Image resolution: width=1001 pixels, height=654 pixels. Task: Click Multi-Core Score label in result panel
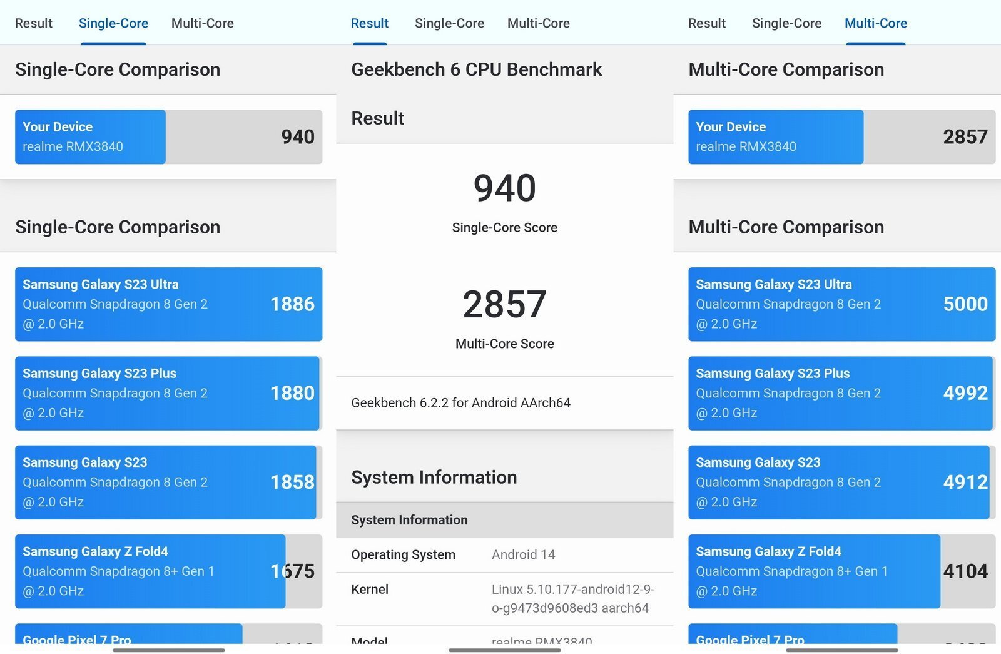point(505,344)
